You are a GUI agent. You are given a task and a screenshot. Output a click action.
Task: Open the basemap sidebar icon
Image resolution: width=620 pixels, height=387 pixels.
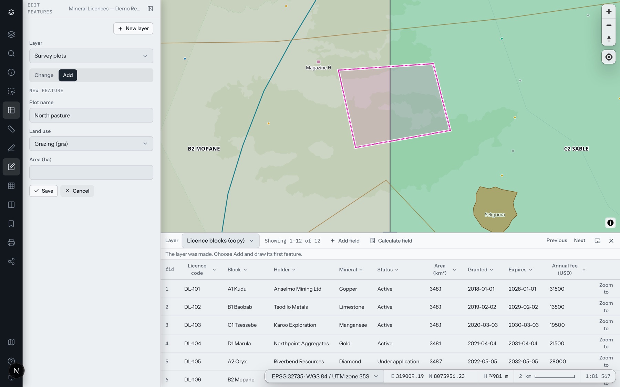11,342
